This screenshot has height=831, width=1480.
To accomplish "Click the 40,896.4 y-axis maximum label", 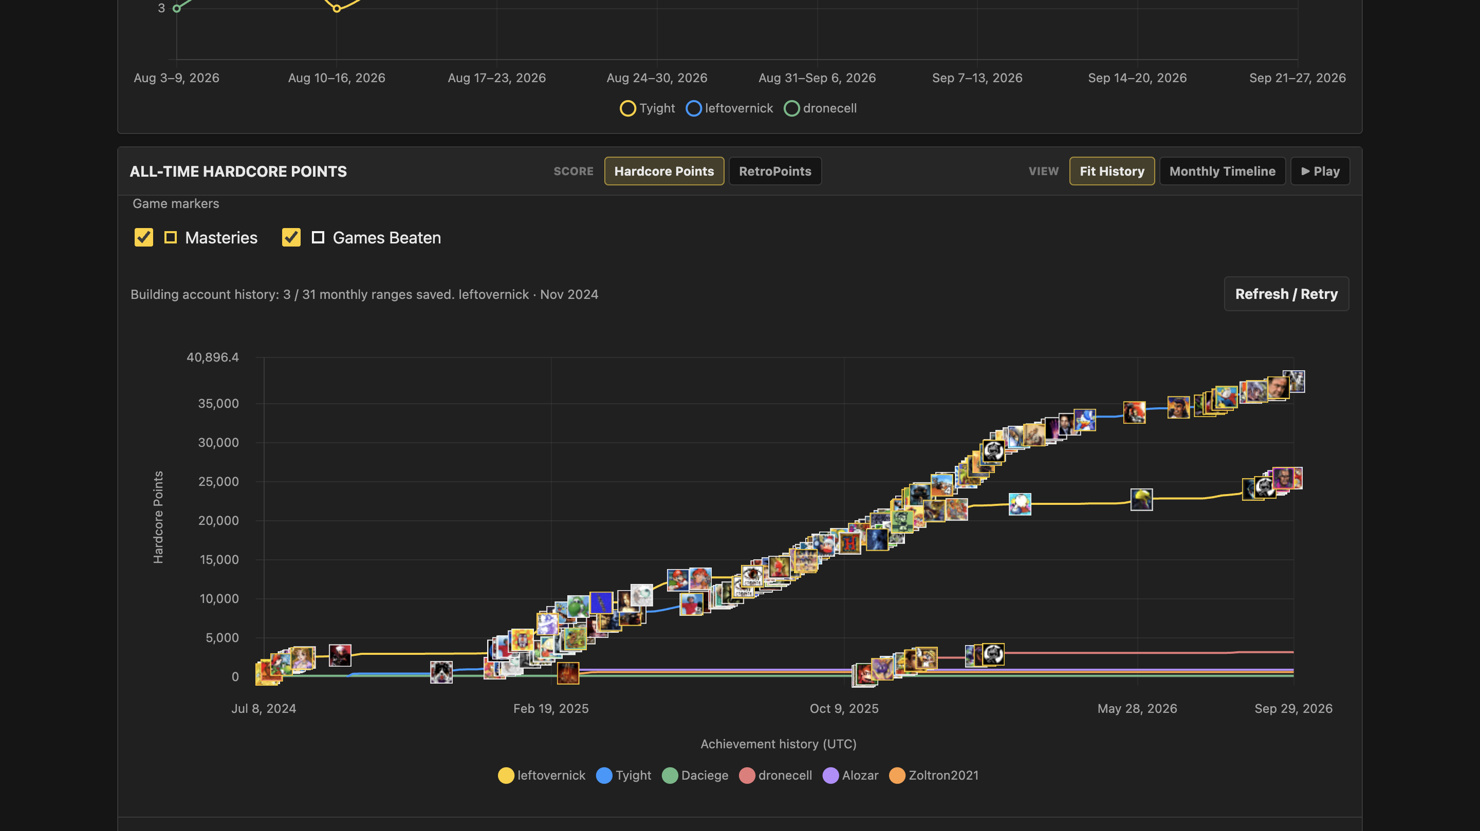I will click(x=213, y=357).
